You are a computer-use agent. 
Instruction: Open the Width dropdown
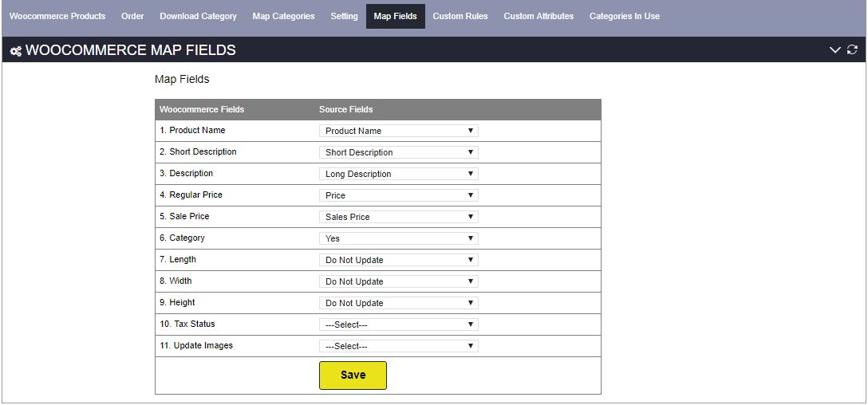tap(399, 281)
